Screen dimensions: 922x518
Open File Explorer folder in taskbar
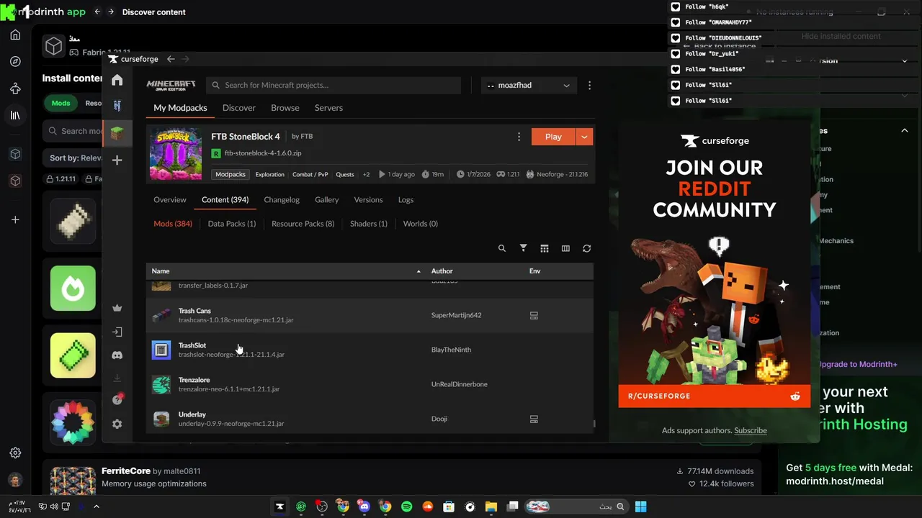click(x=491, y=506)
